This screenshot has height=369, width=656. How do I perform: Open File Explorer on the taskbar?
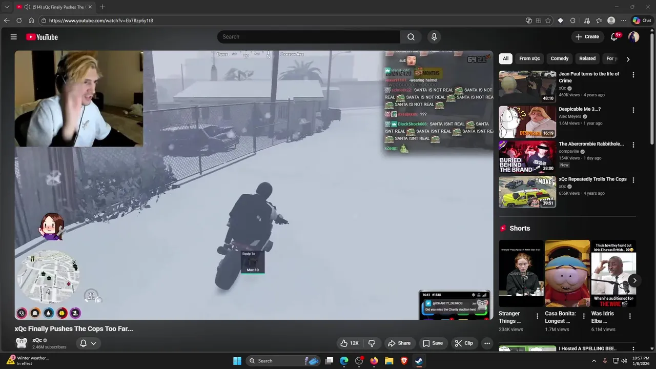coord(389,361)
